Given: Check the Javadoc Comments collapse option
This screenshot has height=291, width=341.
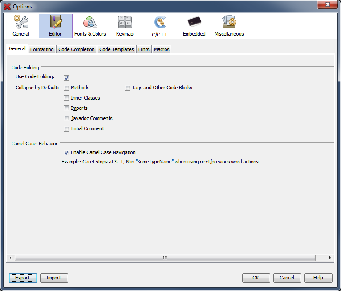Looking at the screenshot, I should click(66, 118).
